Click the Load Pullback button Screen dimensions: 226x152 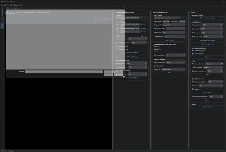click(169, 40)
